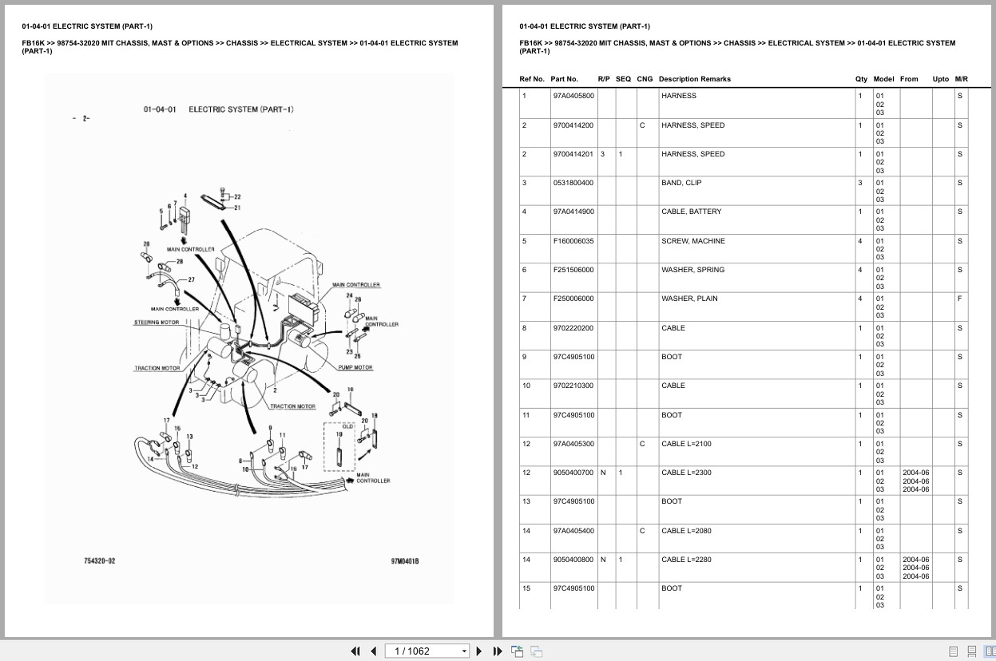The height and width of the screenshot is (661, 996).
Task: Select CABLE L=2100 description
Action: 686,444
